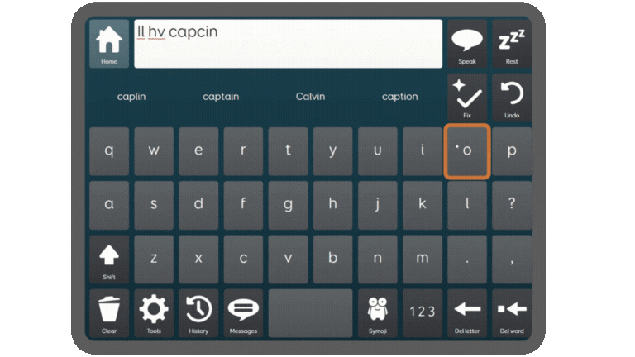
Task: Remove the last word with Del word
Action: (x=512, y=313)
